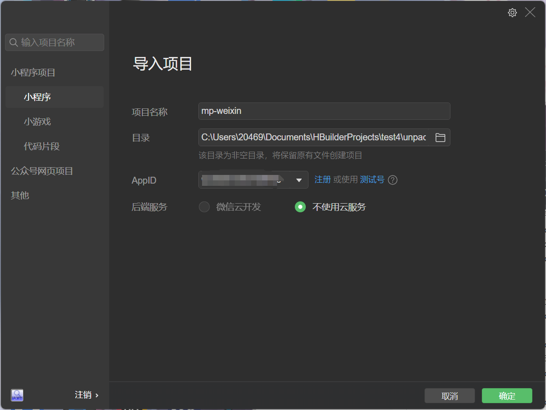Viewport: 546px width, 410px height.
Task: Focus the project name search box
Action: [55, 42]
